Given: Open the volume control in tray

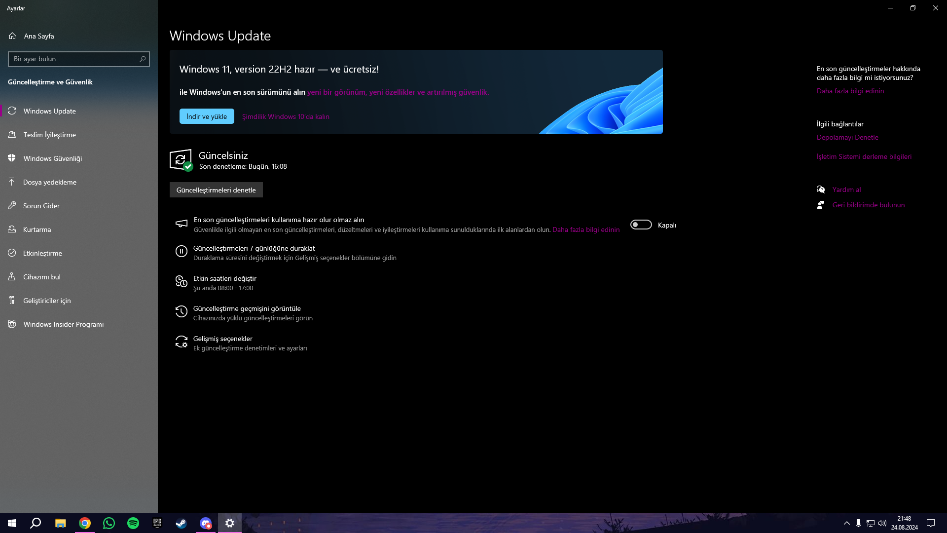Looking at the screenshot, I should pos(882,523).
